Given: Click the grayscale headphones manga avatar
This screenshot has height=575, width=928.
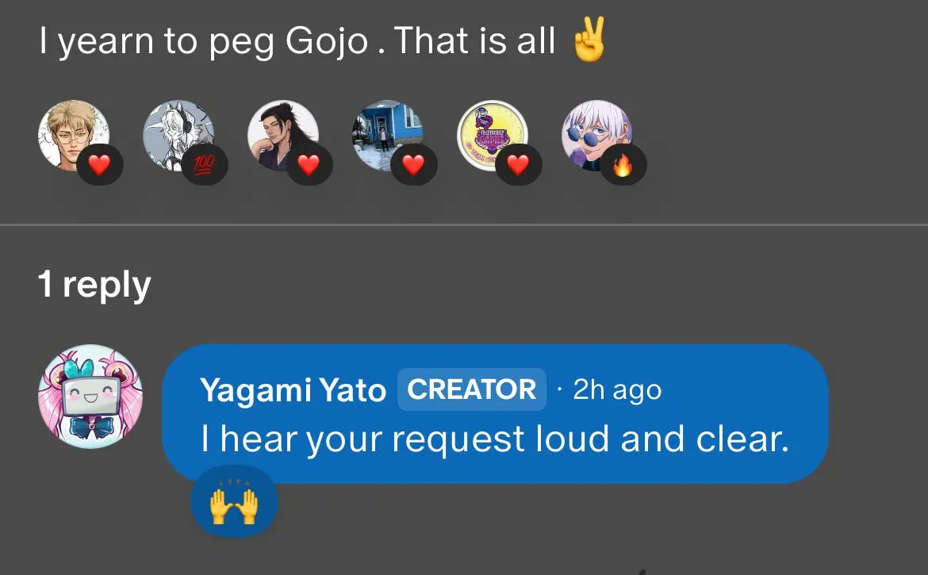Looking at the screenshot, I should (x=176, y=133).
